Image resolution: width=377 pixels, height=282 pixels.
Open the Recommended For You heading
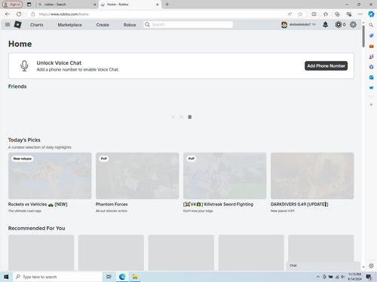[37, 229]
